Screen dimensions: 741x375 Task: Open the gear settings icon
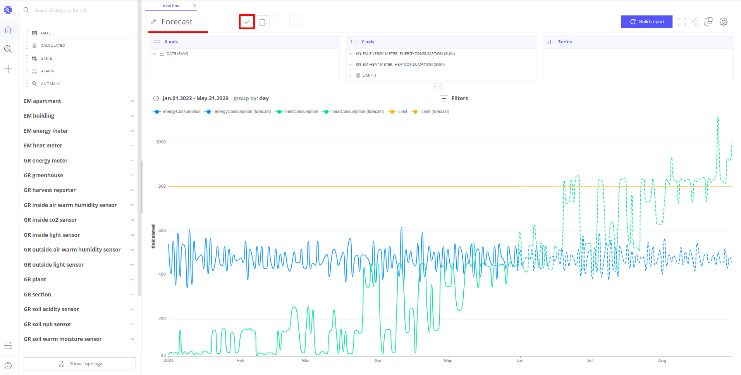click(724, 22)
